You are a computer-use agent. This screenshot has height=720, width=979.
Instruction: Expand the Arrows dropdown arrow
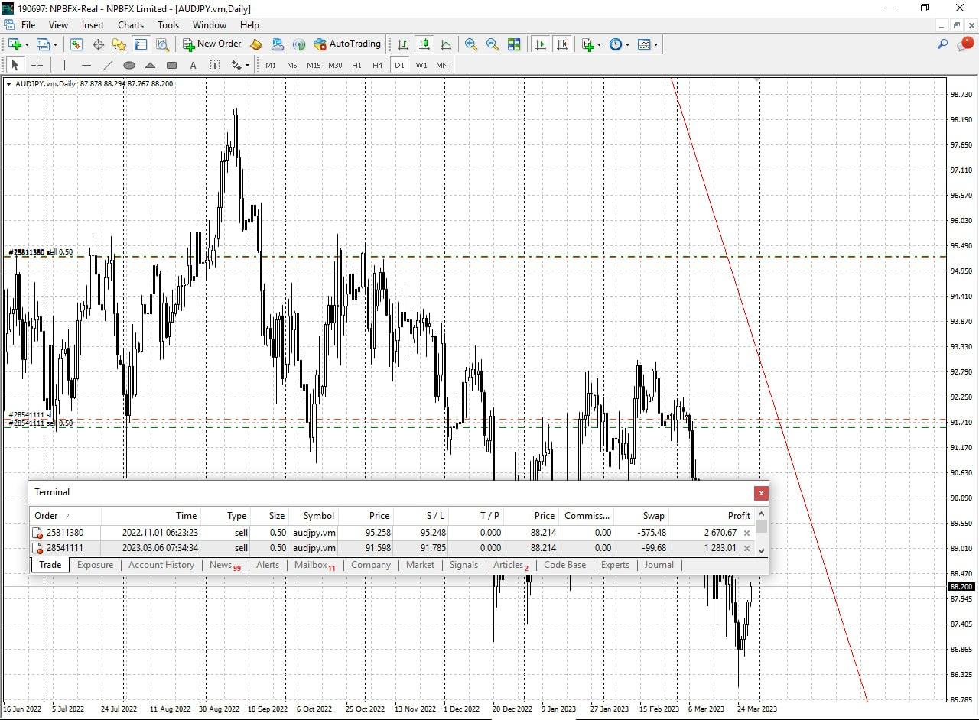pos(247,66)
